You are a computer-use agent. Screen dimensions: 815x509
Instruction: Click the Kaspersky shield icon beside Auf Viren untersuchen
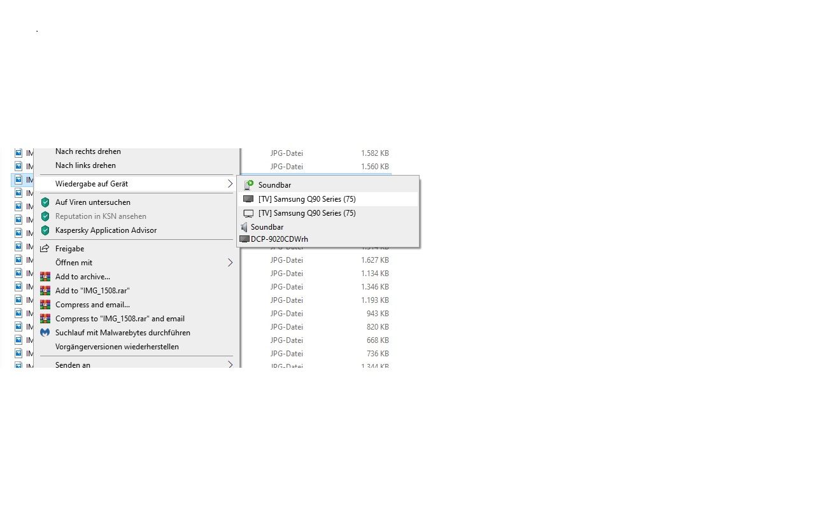point(45,202)
